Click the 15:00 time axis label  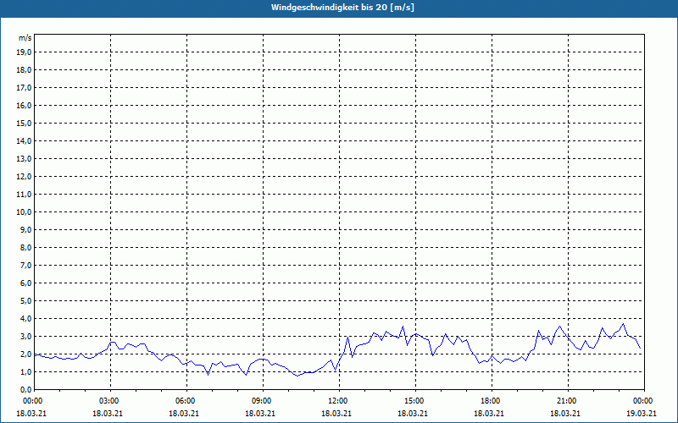(415, 401)
